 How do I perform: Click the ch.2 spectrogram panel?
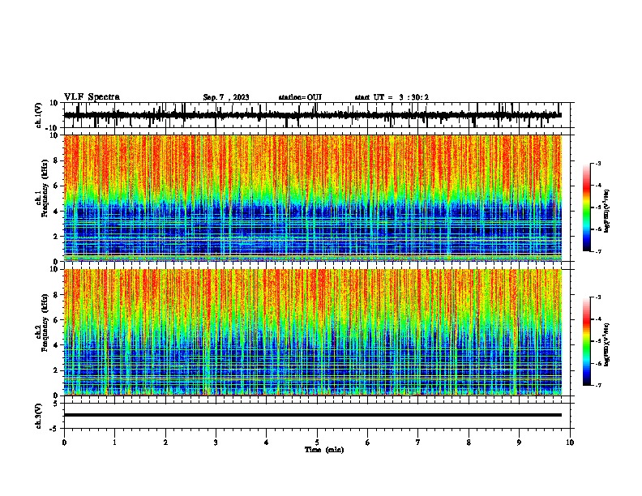click(x=313, y=332)
